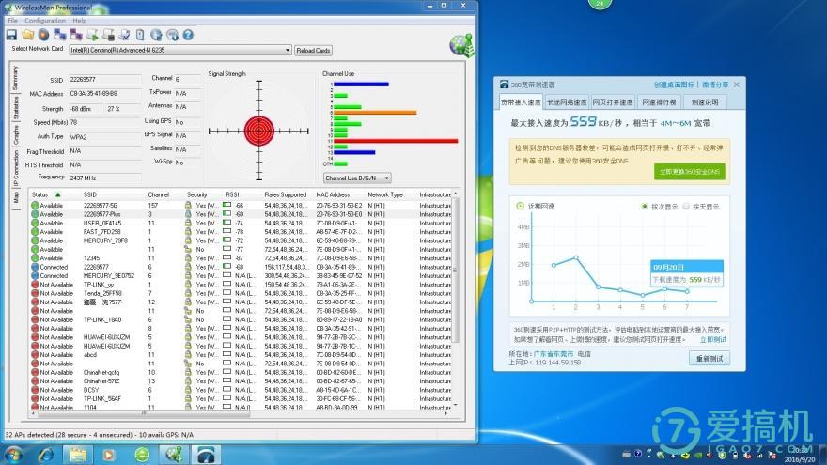This screenshot has width=827, height=465.
Task: Select the MERCURY_9E0752 connected row
Action: pos(242,276)
